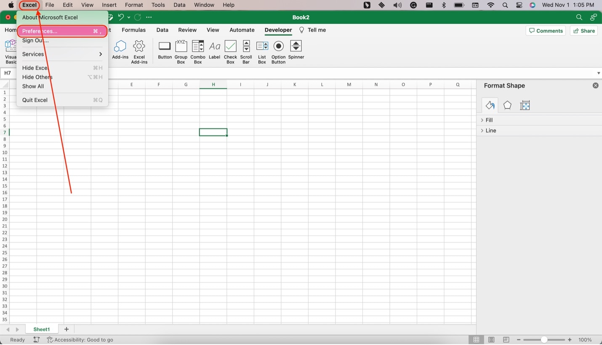This screenshot has width=602, height=345.
Task: Add a new sheet with plus button
Action: click(66, 329)
